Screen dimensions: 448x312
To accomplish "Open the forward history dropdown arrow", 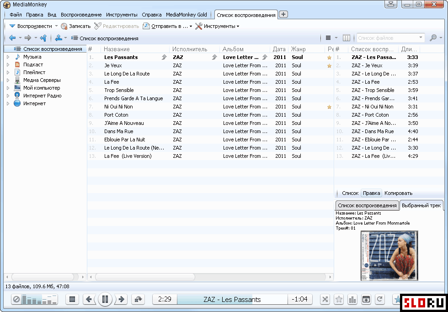I will pyautogui.click(x=36, y=38).
